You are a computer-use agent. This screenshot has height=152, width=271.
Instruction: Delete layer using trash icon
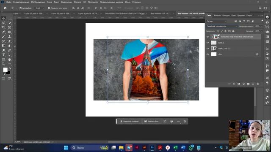(258, 84)
